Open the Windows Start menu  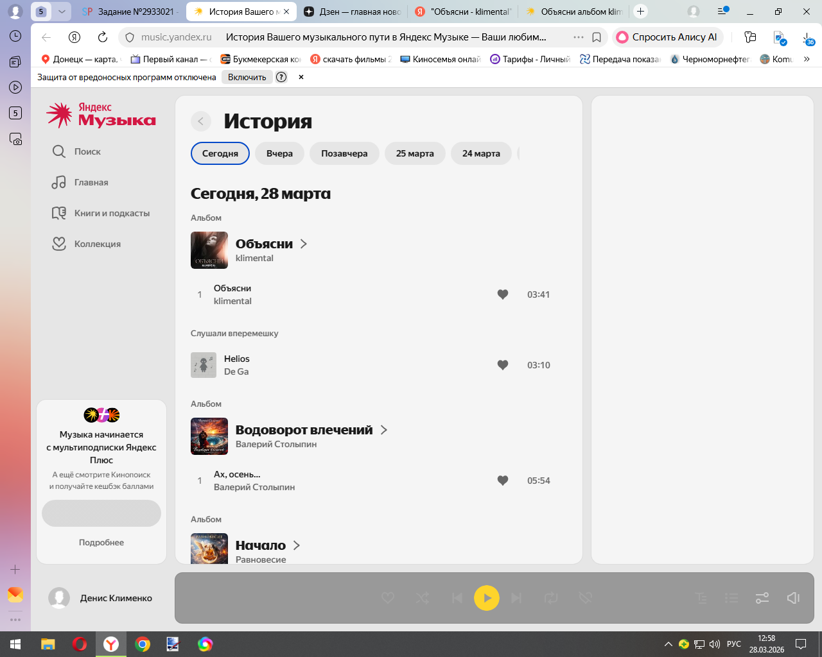[15, 644]
